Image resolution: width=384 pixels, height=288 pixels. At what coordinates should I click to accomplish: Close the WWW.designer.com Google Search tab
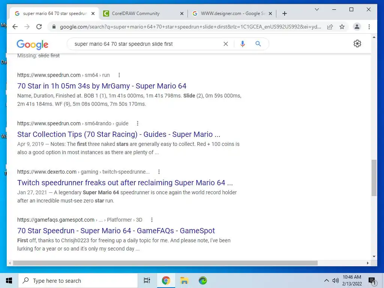(270, 13)
